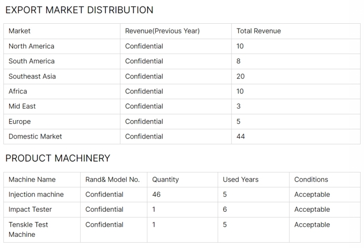The height and width of the screenshot is (248, 364).
Task: Click the Revenue(Previous Year) column header
Action: 162,31
